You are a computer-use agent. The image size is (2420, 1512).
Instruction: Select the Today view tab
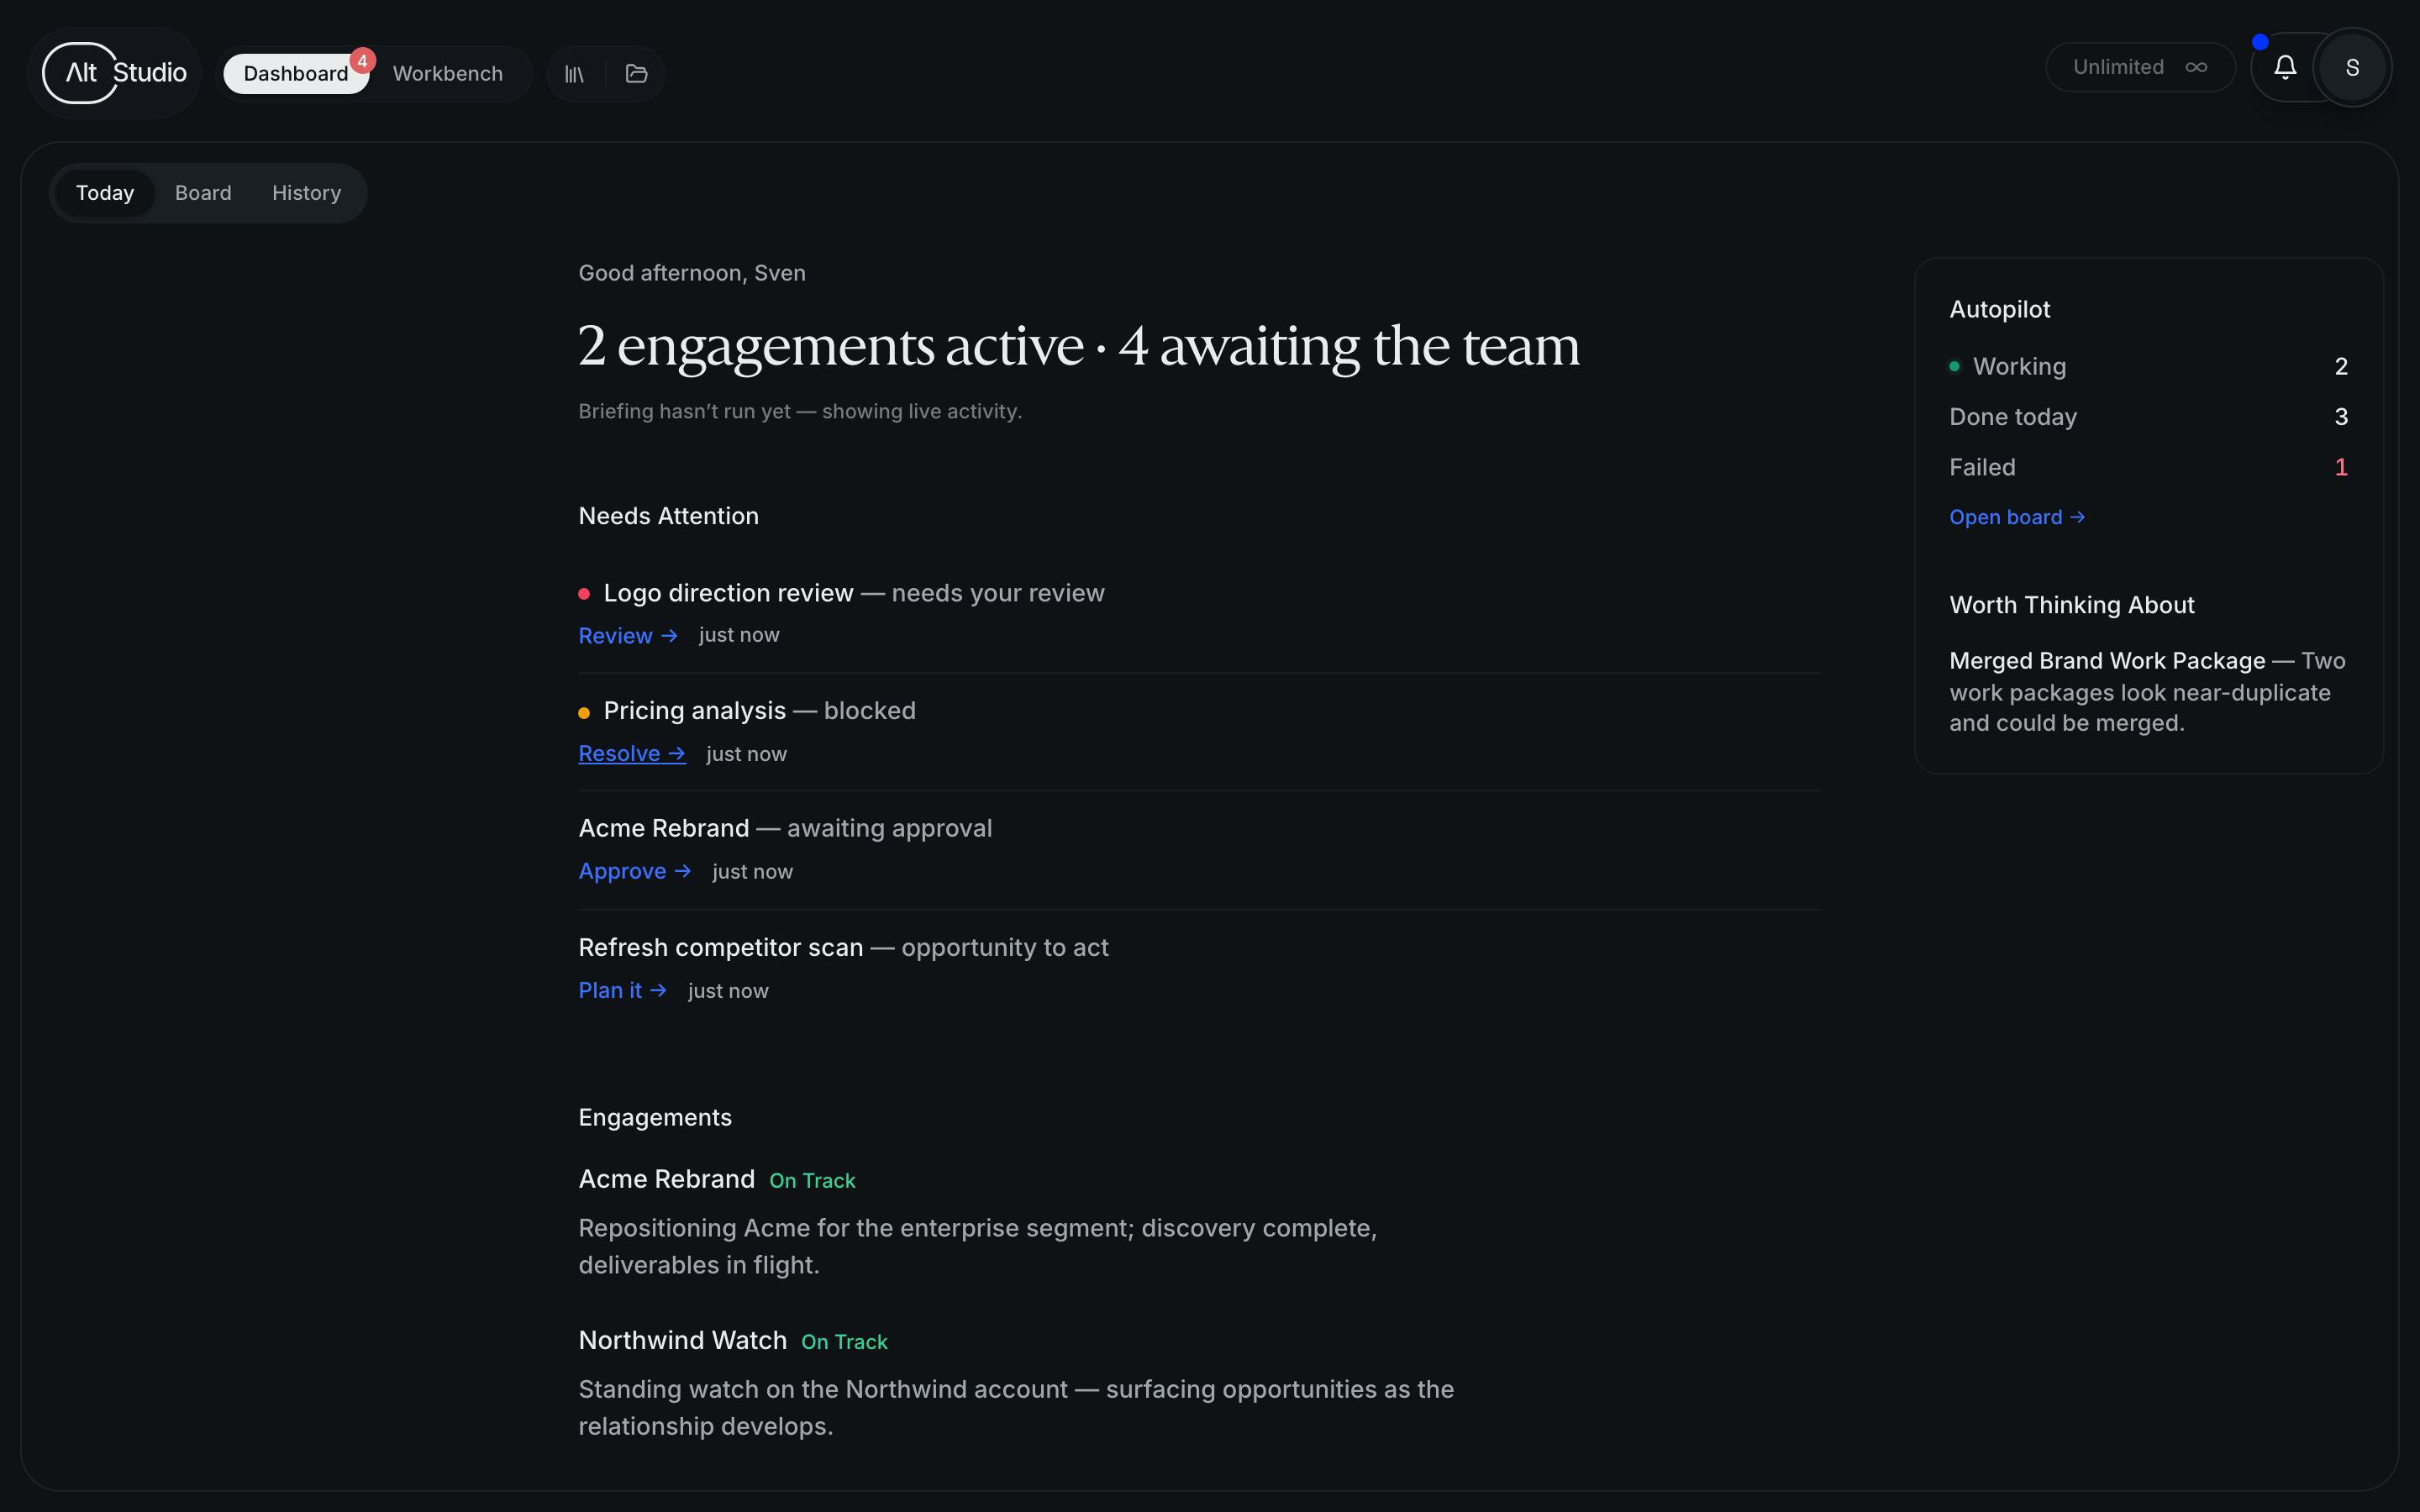tap(105, 193)
